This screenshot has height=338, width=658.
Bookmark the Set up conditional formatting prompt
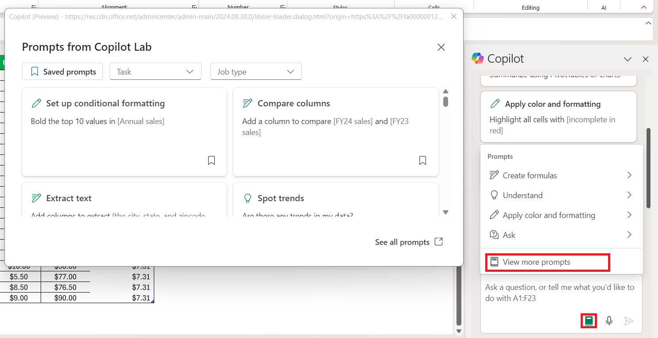[x=211, y=160]
